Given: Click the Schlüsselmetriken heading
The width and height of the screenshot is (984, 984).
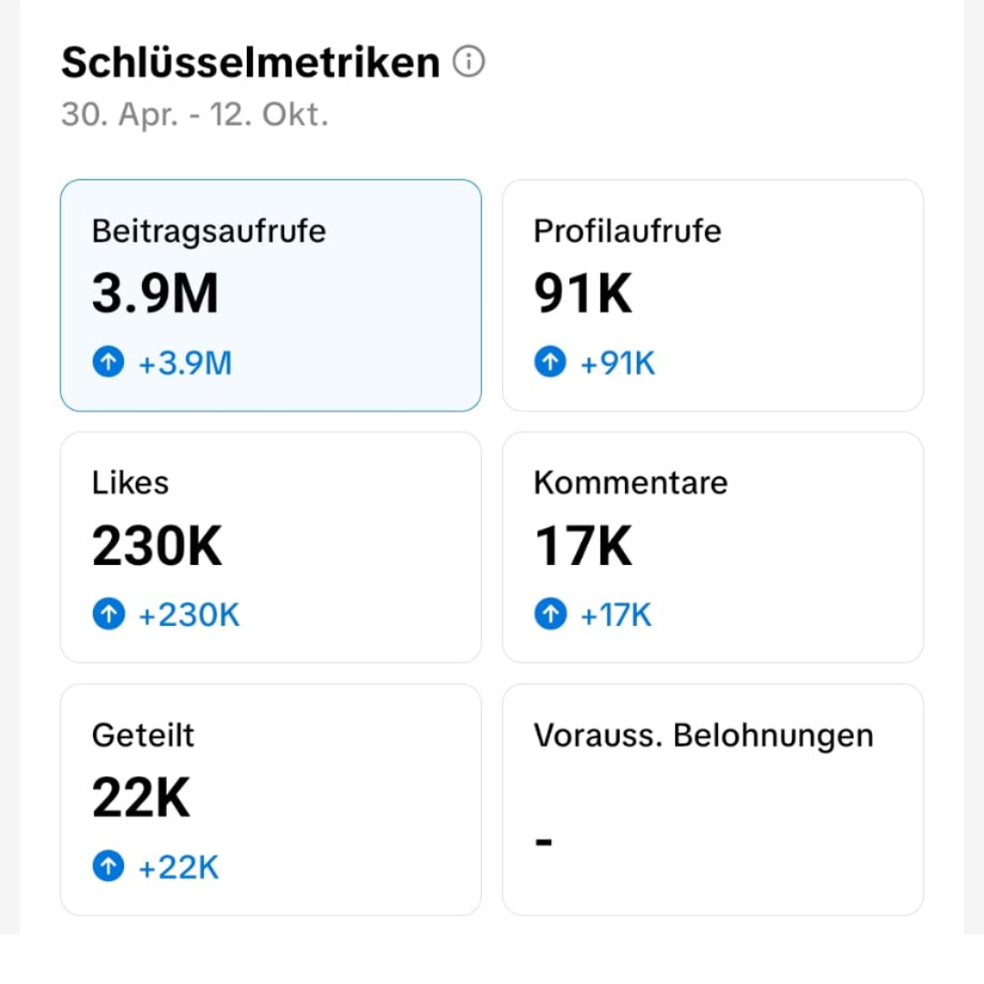Looking at the screenshot, I should (251, 62).
